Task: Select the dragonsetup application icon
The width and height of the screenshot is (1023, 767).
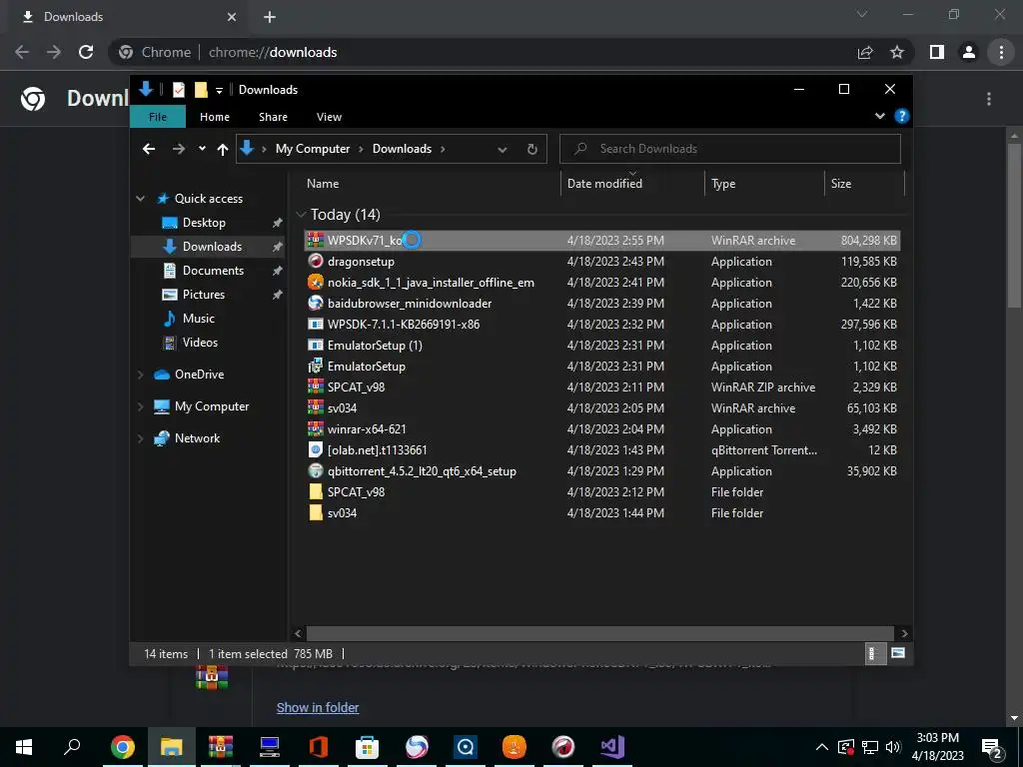Action: coord(316,261)
